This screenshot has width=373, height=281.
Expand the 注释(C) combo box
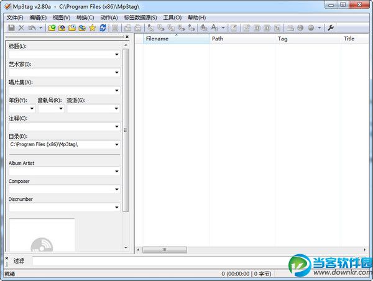click(117, 127)
